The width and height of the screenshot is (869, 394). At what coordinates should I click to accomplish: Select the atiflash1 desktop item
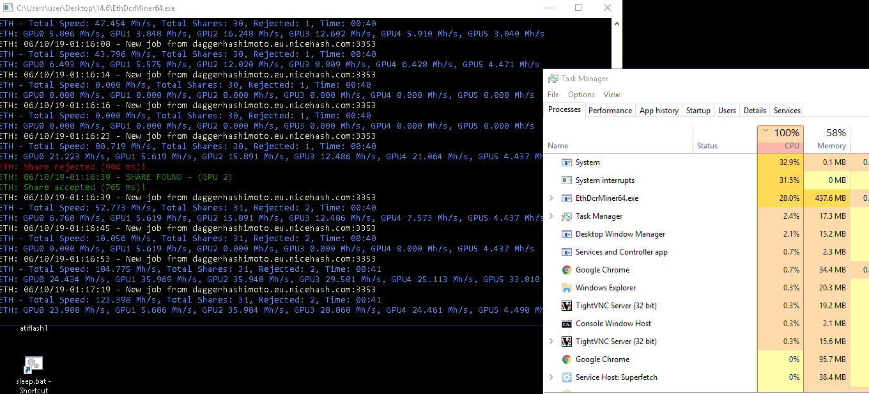34,328
